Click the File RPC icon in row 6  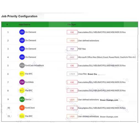click(22, 74)
